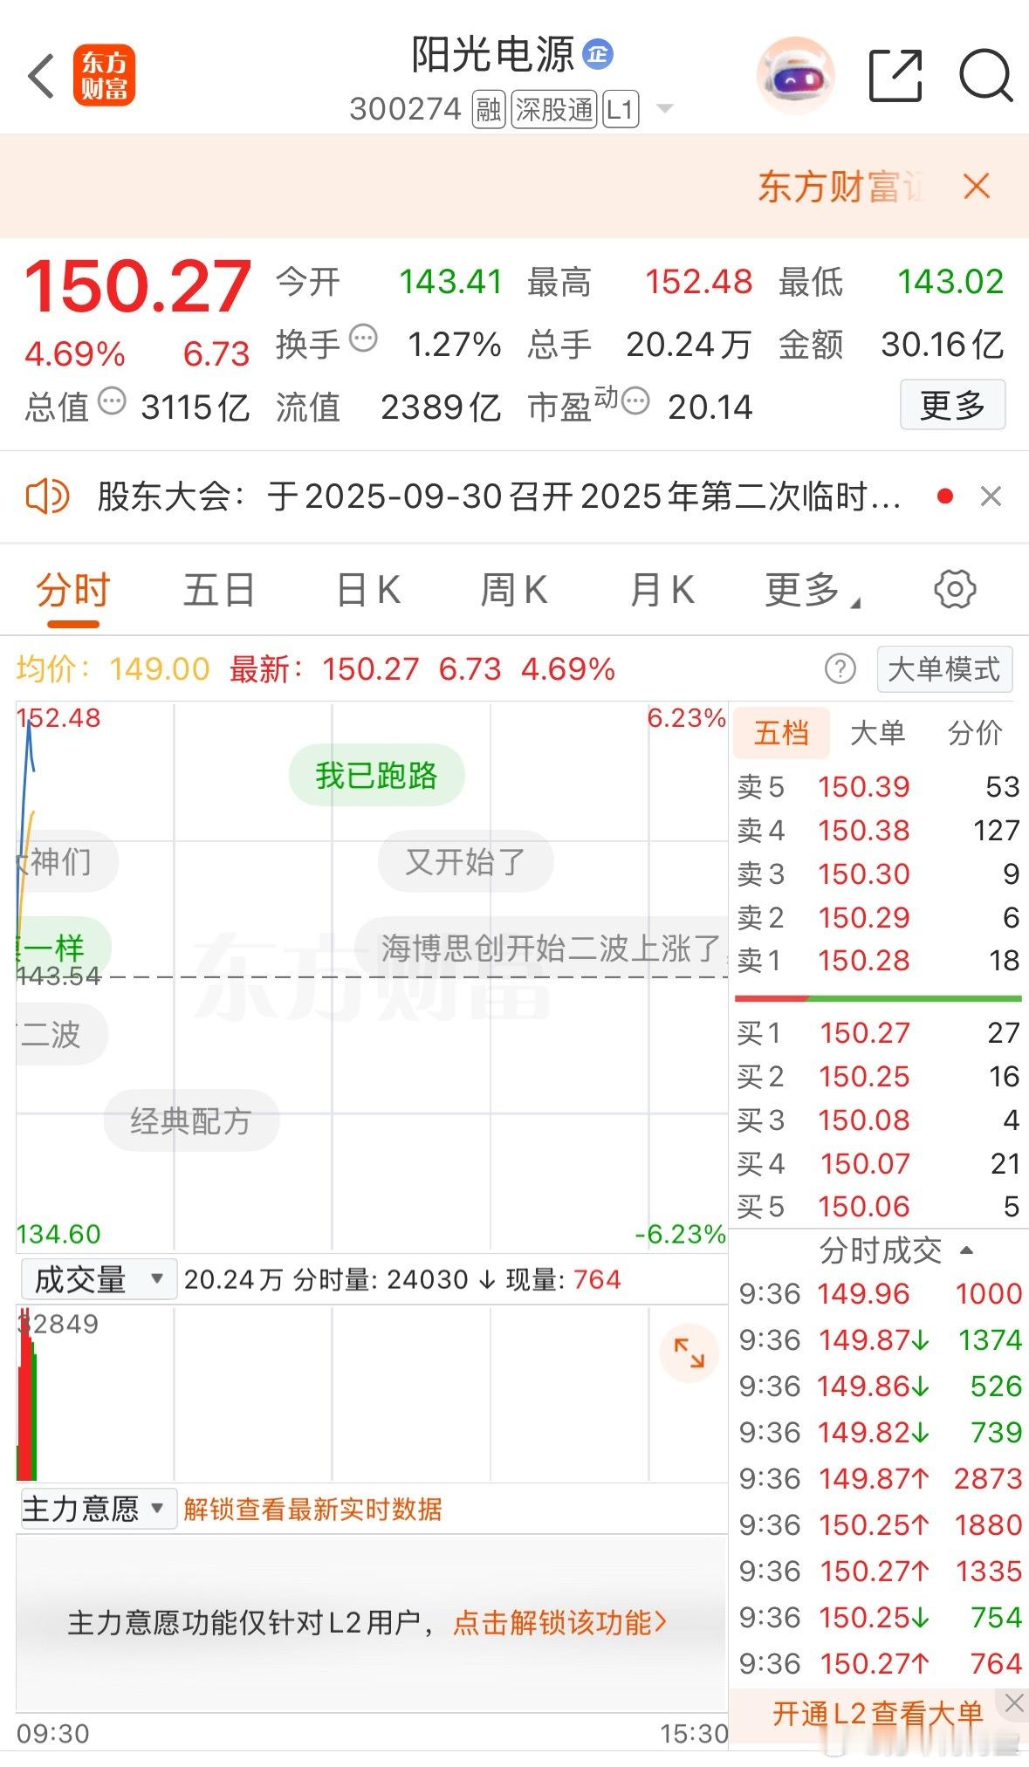Tap the 149.87 trade with volume 2873
Screen dimensions: 1029x1767
tap(880, 1478)
